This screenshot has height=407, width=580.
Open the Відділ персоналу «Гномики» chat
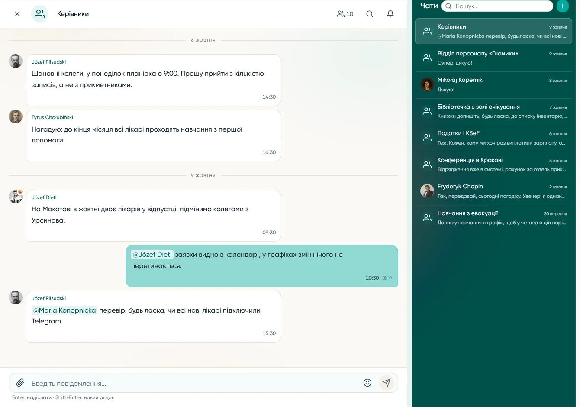click(493, 58)
